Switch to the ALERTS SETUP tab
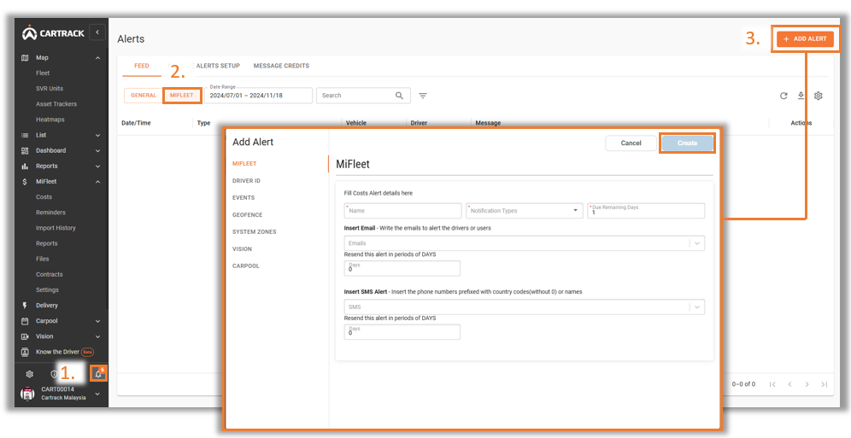Screen dimensions: 851x438 tap(218, 66)
